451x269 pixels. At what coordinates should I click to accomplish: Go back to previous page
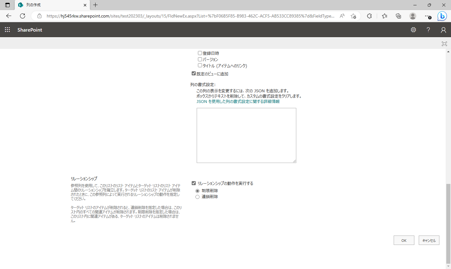pyautogui.click(x=9, y=16)
